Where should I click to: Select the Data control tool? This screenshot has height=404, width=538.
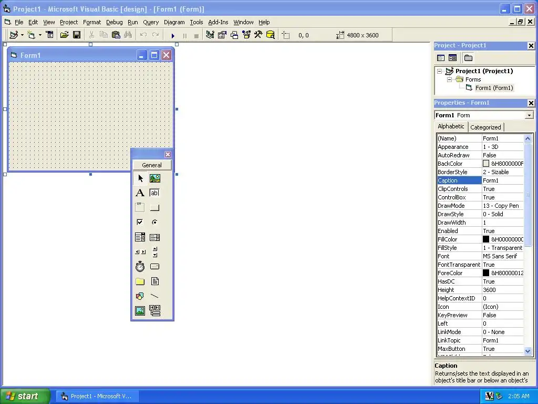(x=155, y=311)
